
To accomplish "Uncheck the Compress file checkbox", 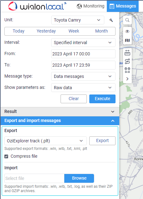I will point(6,156).
